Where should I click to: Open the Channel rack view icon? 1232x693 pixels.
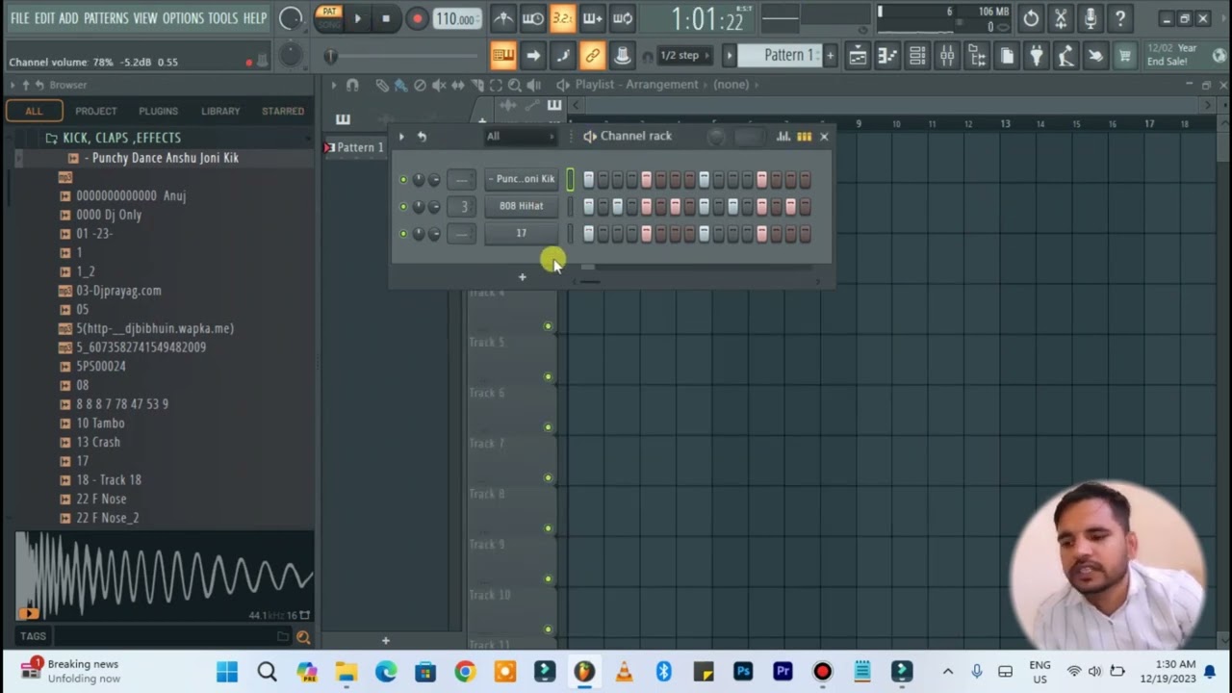917,56
